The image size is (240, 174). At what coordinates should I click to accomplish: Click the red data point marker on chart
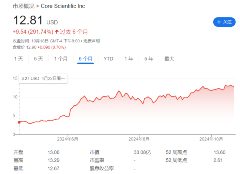19,122
